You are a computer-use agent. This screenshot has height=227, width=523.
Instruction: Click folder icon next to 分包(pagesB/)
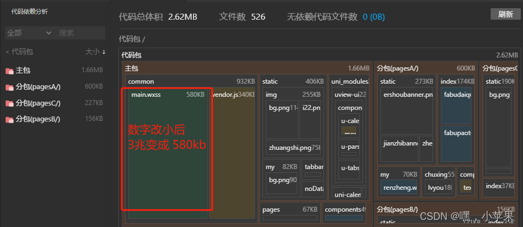point(9,119)
